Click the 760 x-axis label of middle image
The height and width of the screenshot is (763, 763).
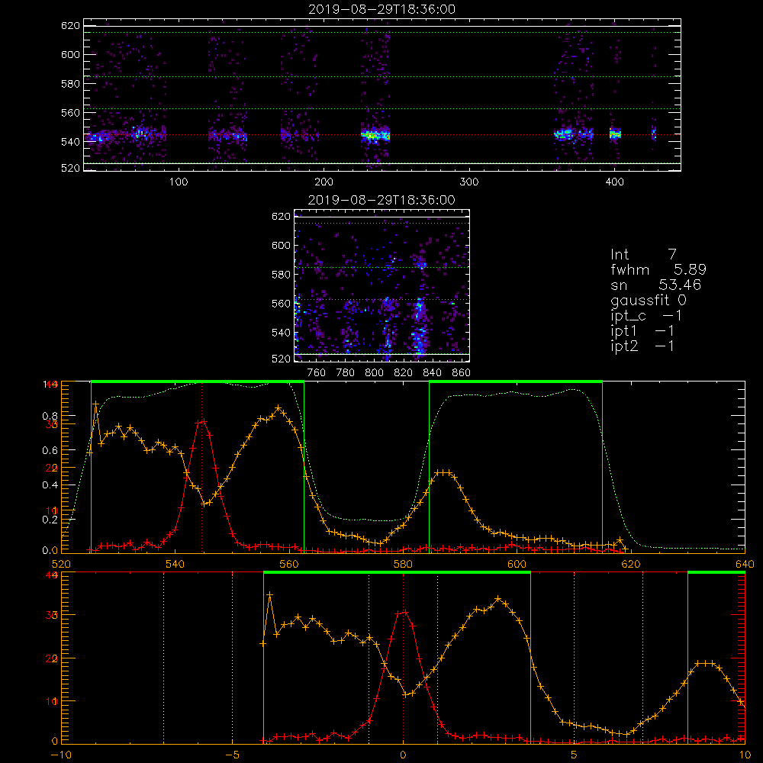point(317,373)
